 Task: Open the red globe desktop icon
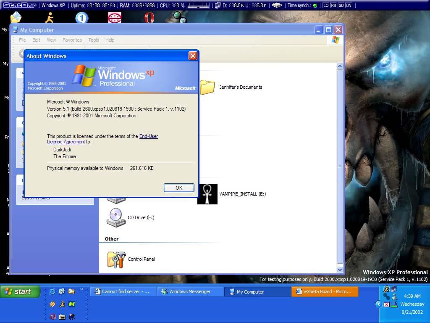[115, 18]
